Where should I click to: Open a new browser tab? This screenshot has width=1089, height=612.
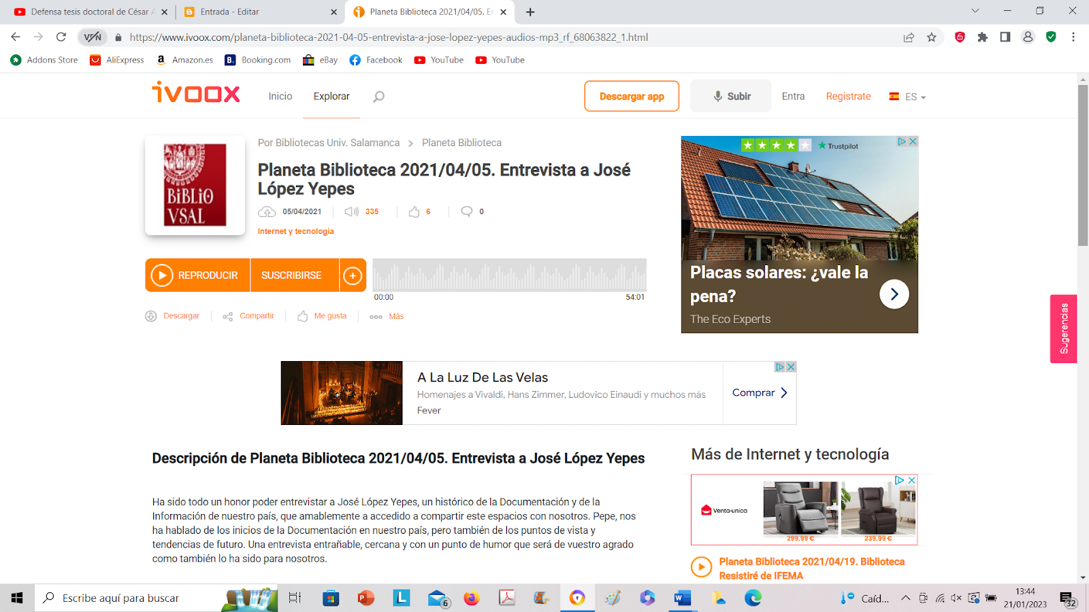click(x=530, y=12)
